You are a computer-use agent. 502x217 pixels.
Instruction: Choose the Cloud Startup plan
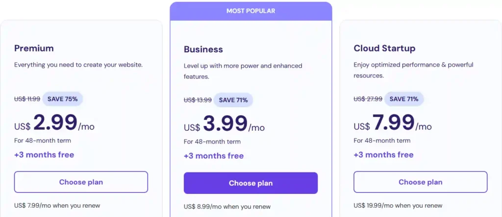coord(420,182)
